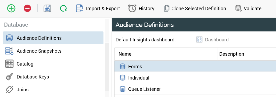Select the Individual audience definition row

(195, 78)
